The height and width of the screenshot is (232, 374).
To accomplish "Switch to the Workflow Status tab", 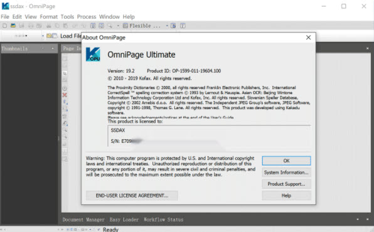I will coord(164,219).
